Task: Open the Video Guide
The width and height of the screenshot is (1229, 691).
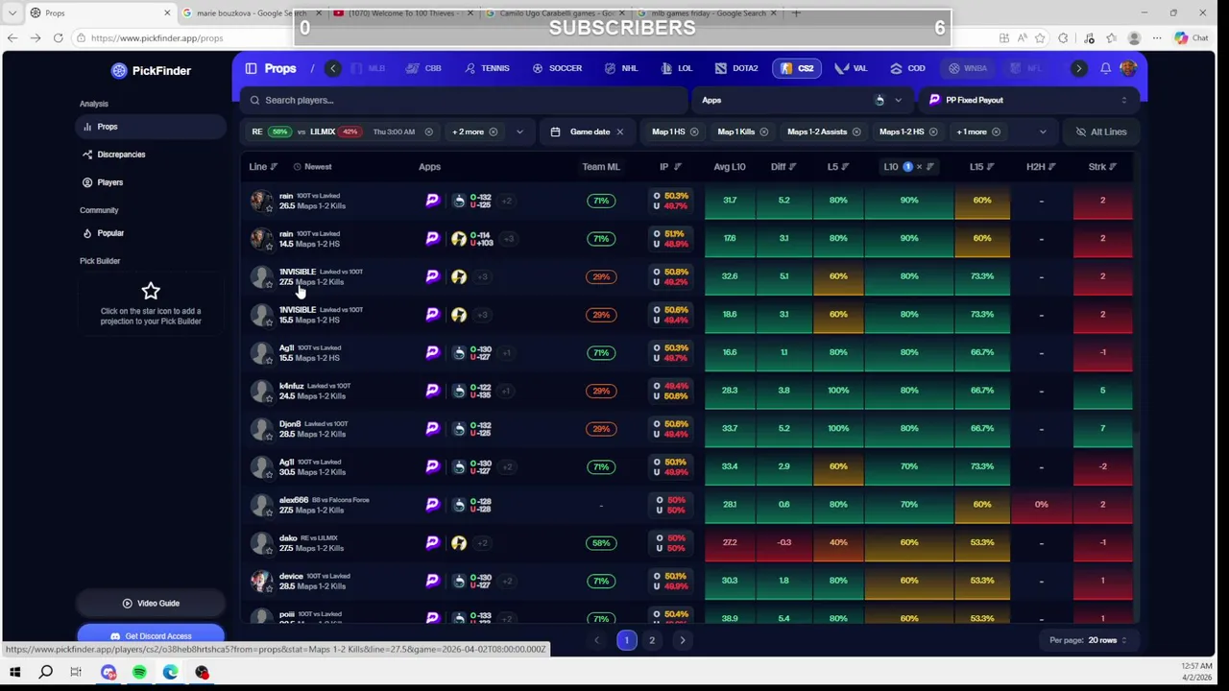Action: tap(151, 603)
